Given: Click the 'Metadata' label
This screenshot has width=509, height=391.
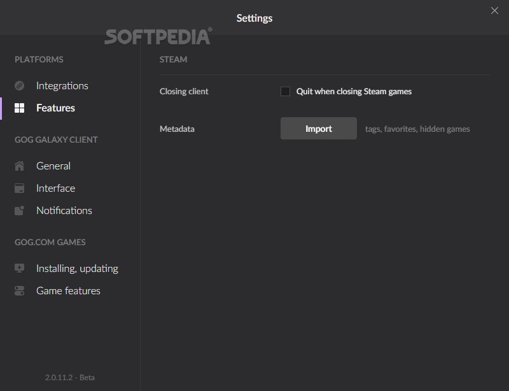Looking at the screenshot, I should [x=177, y=129].
